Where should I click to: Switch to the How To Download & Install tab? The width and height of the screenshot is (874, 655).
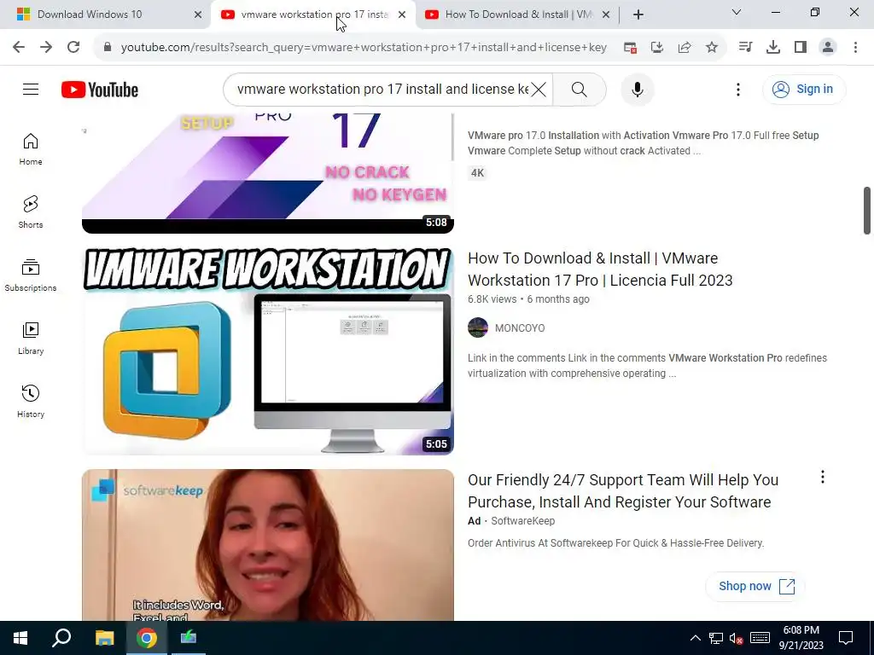pos(518,14)
